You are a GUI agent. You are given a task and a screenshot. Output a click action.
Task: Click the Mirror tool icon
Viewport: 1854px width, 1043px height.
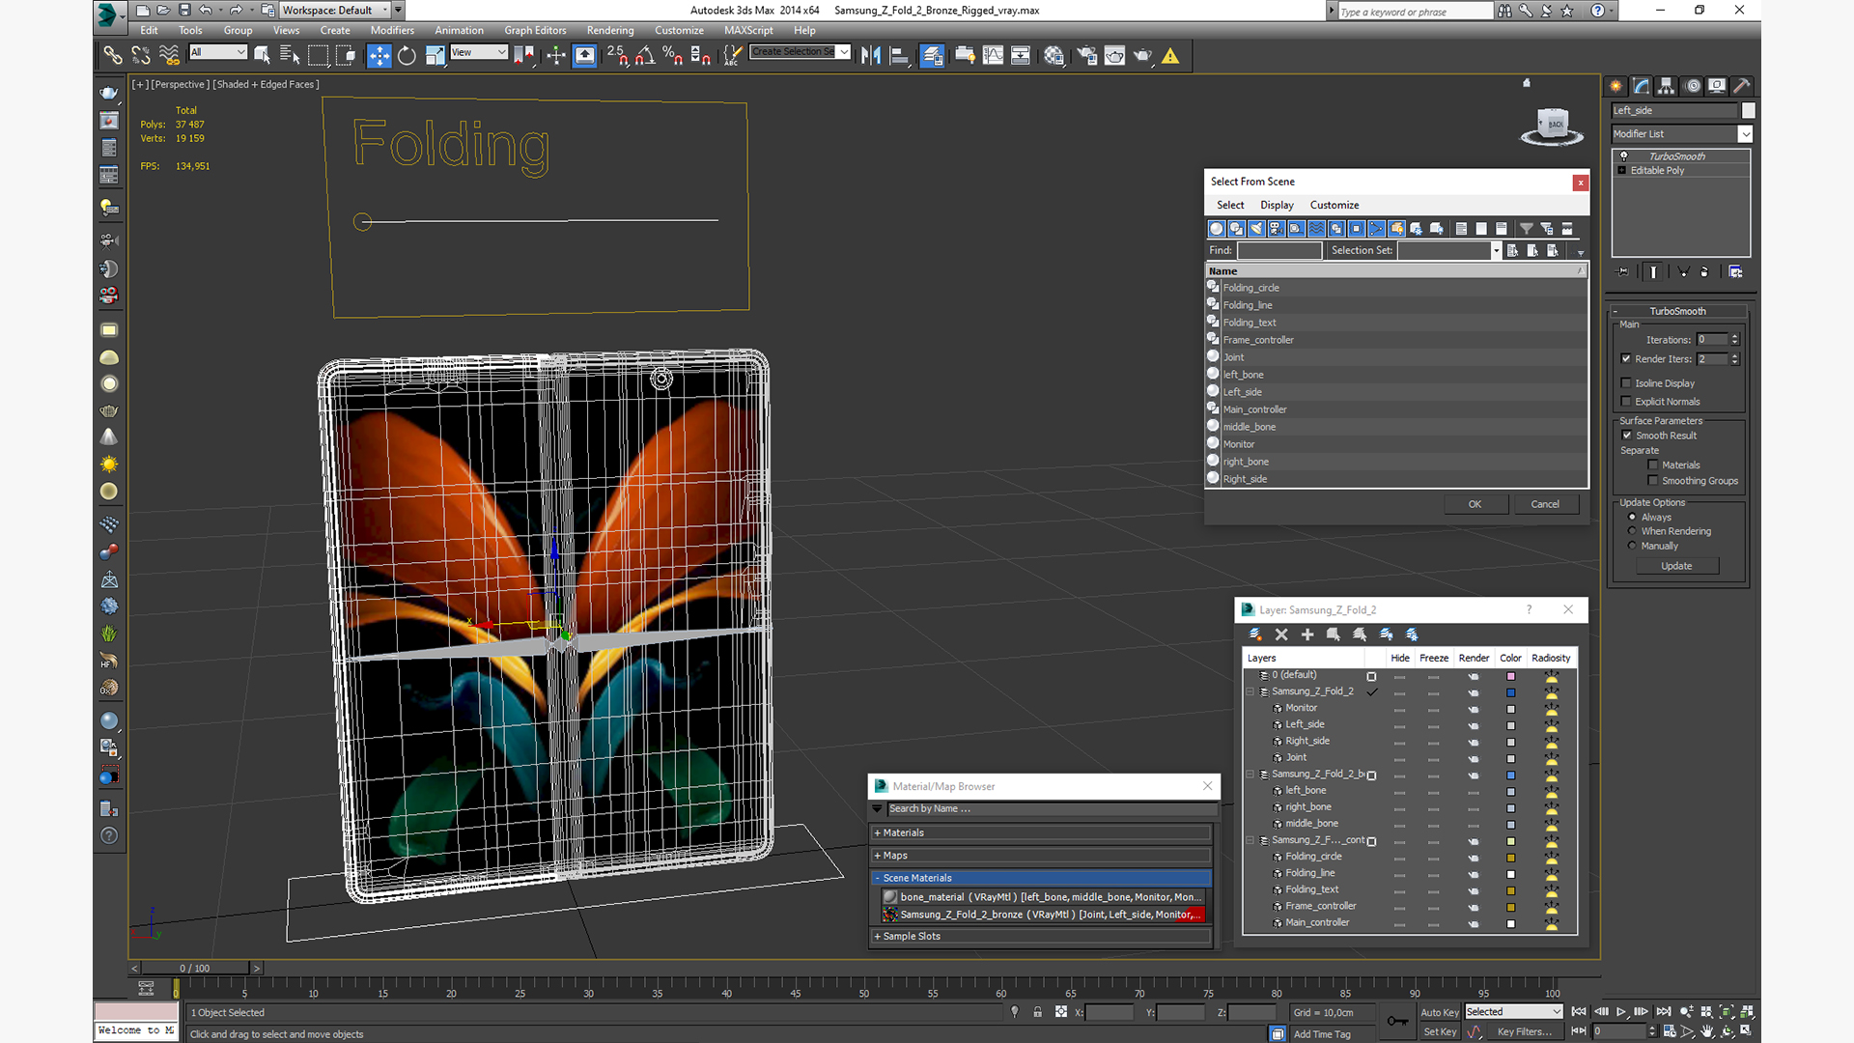[871, 56]
